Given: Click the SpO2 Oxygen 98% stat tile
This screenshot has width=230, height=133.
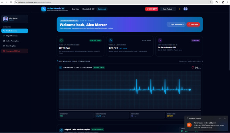Looking at the screenshot, I should 76,115.
